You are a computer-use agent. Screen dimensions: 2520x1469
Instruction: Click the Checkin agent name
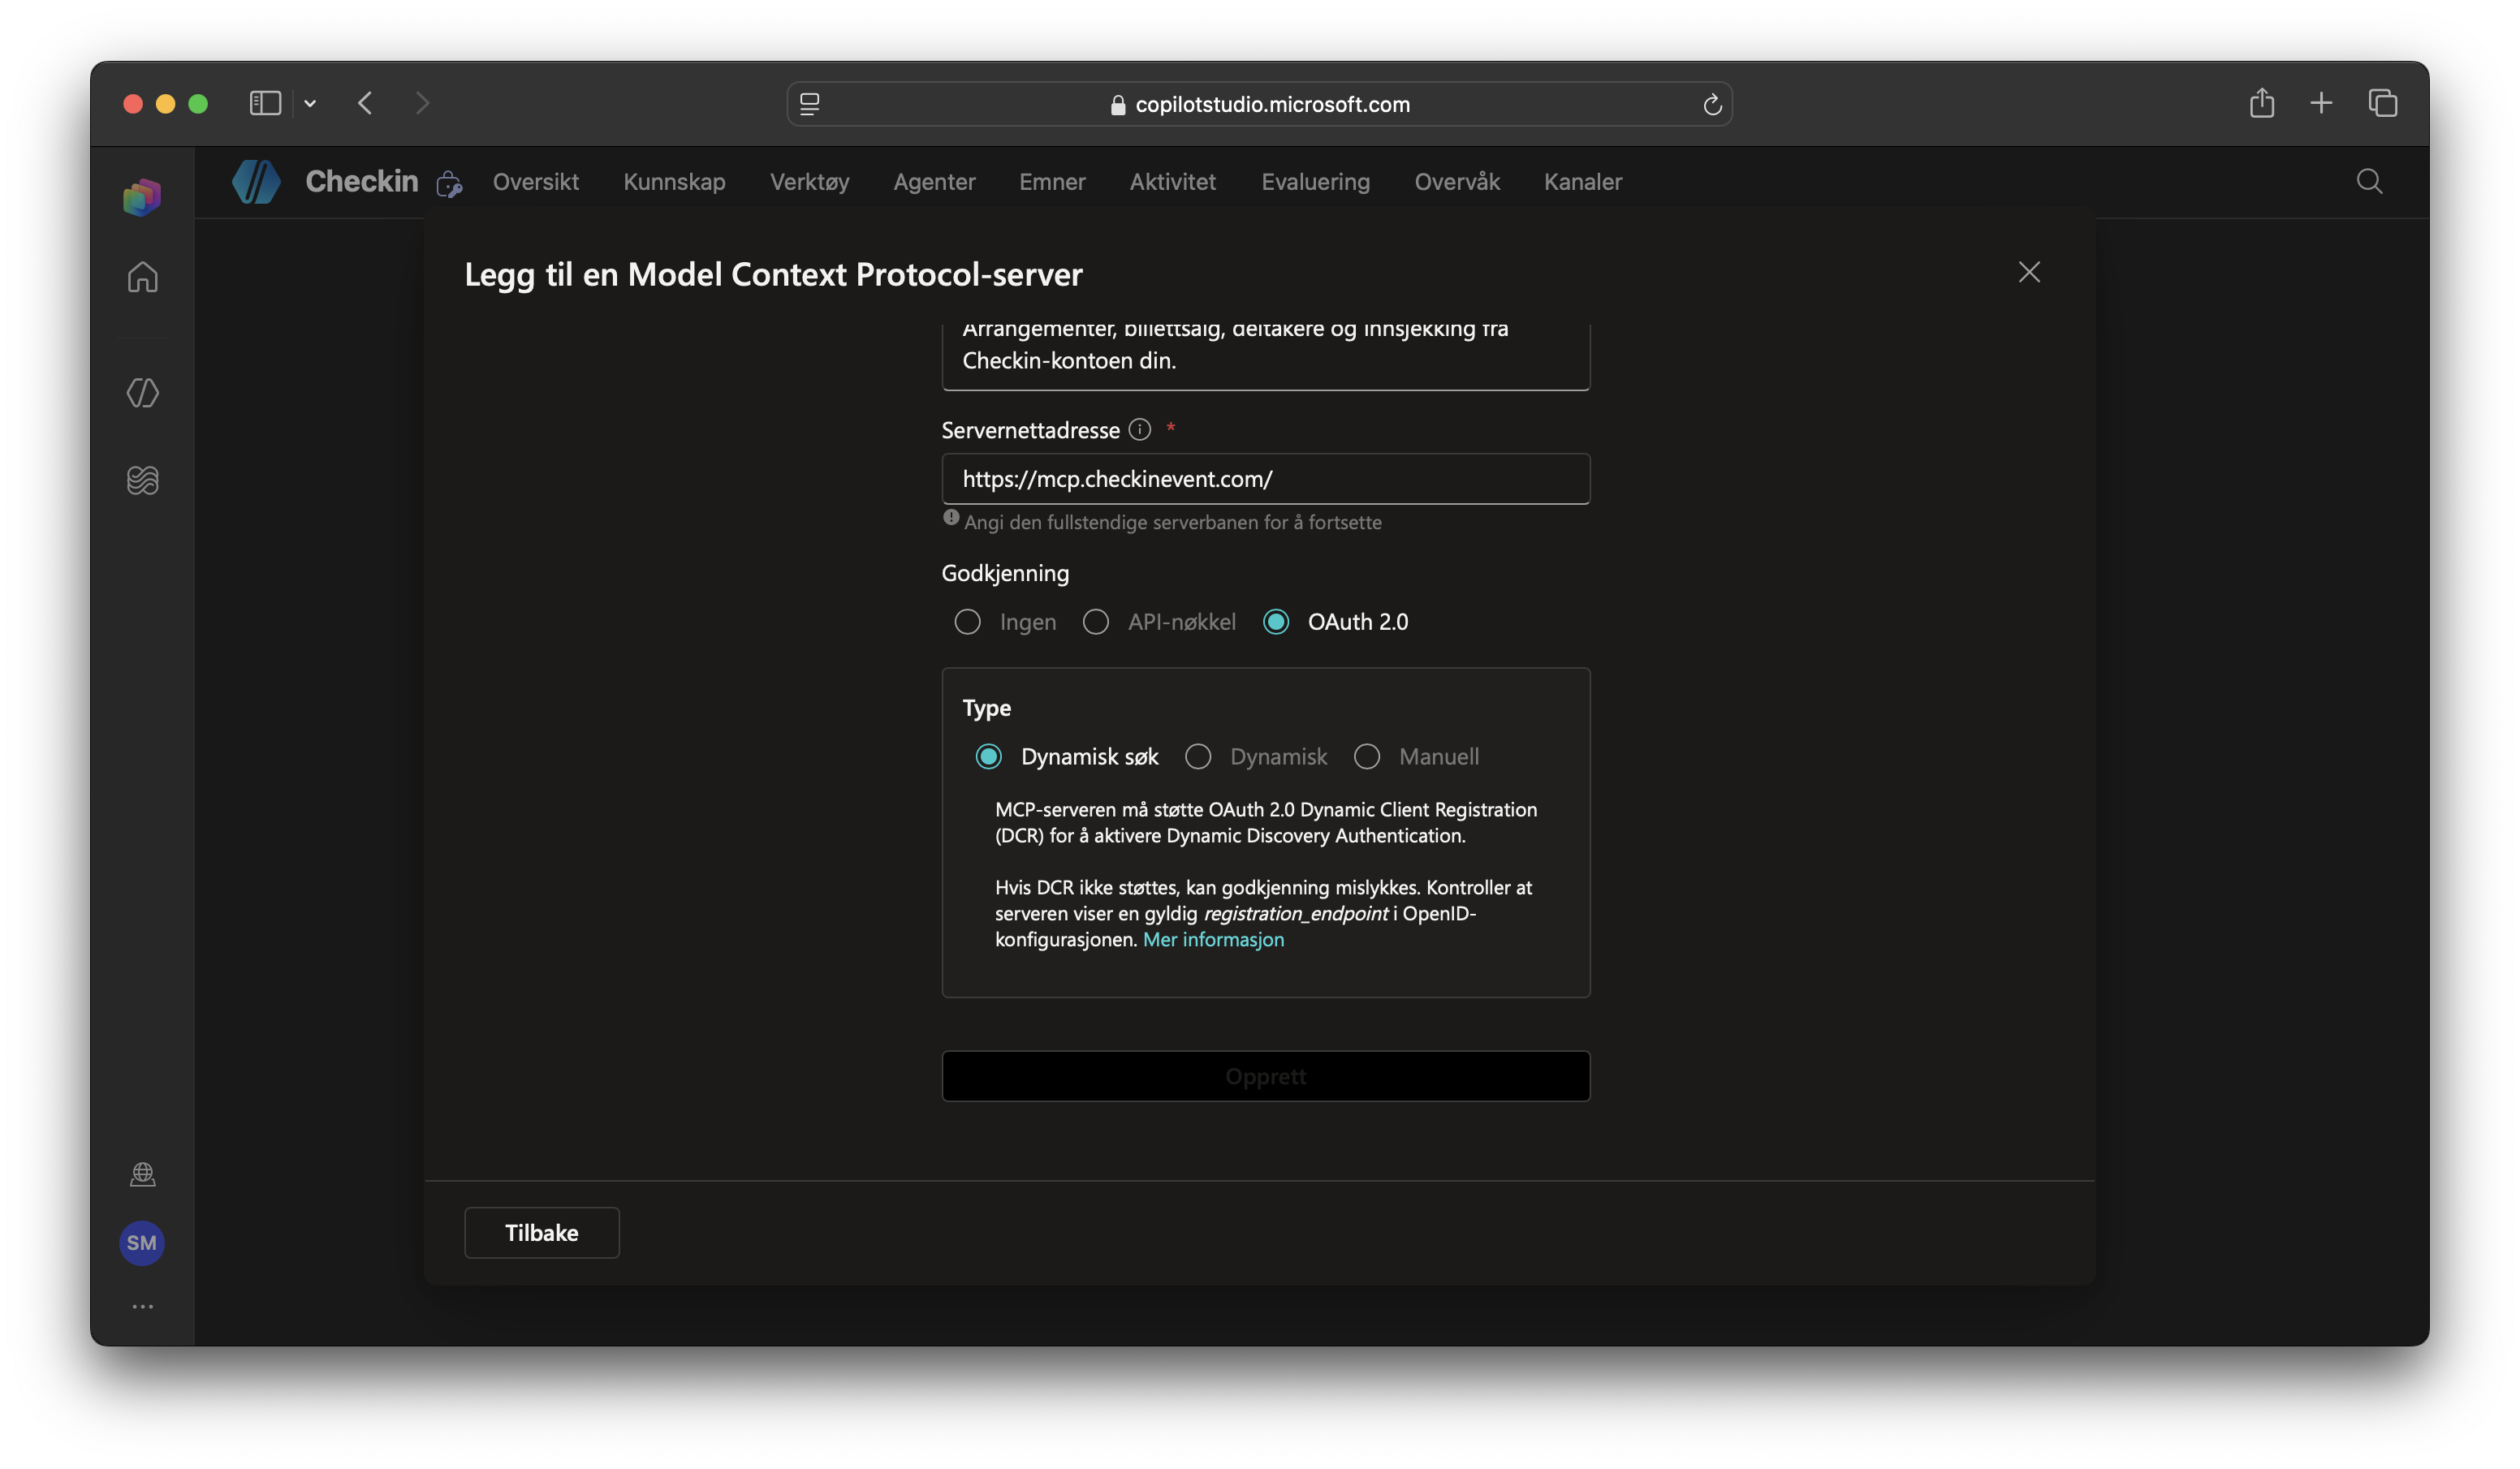[361, 181]
